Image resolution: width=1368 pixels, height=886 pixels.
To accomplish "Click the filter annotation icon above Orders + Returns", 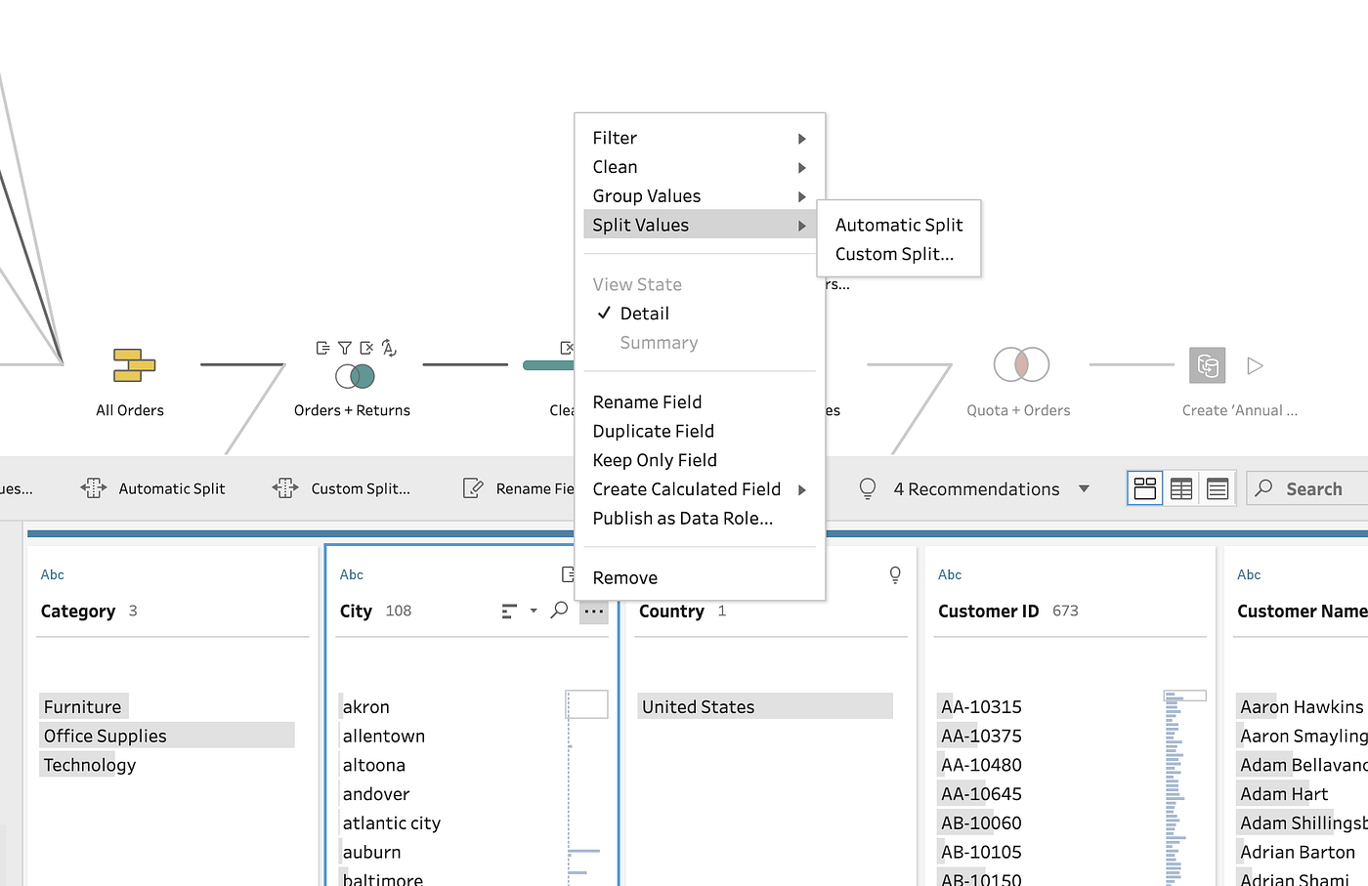I will [x=344, y=347].
